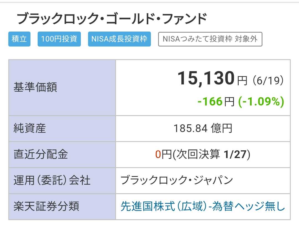
Task: Click the (6/19) date next to price
Action: (x=268, y=81)
